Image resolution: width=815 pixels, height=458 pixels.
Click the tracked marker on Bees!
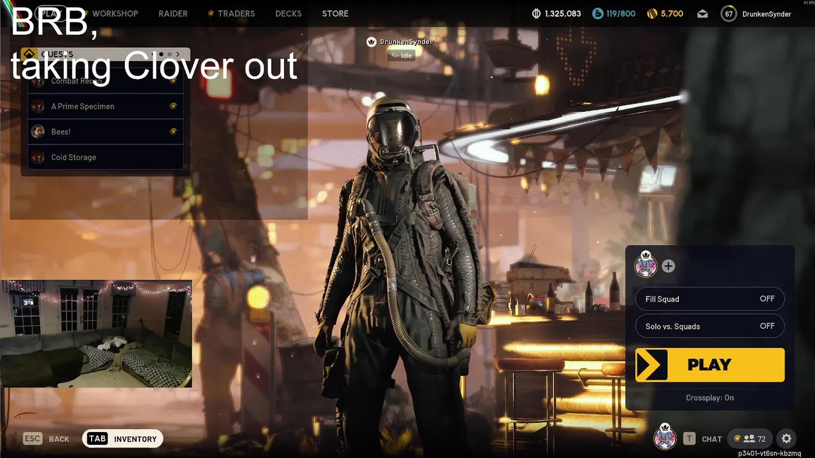(173, 132)
